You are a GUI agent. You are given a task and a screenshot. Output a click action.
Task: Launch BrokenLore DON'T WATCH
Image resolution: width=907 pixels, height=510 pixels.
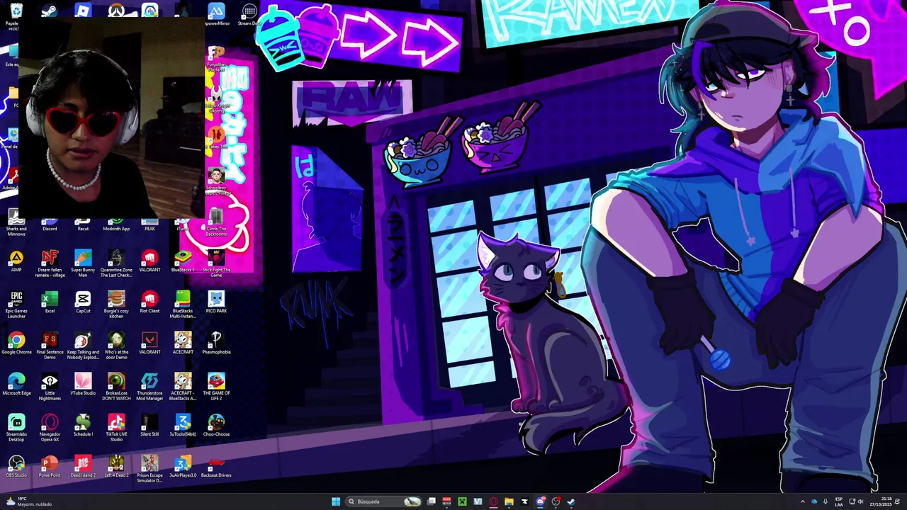[116, 387]
